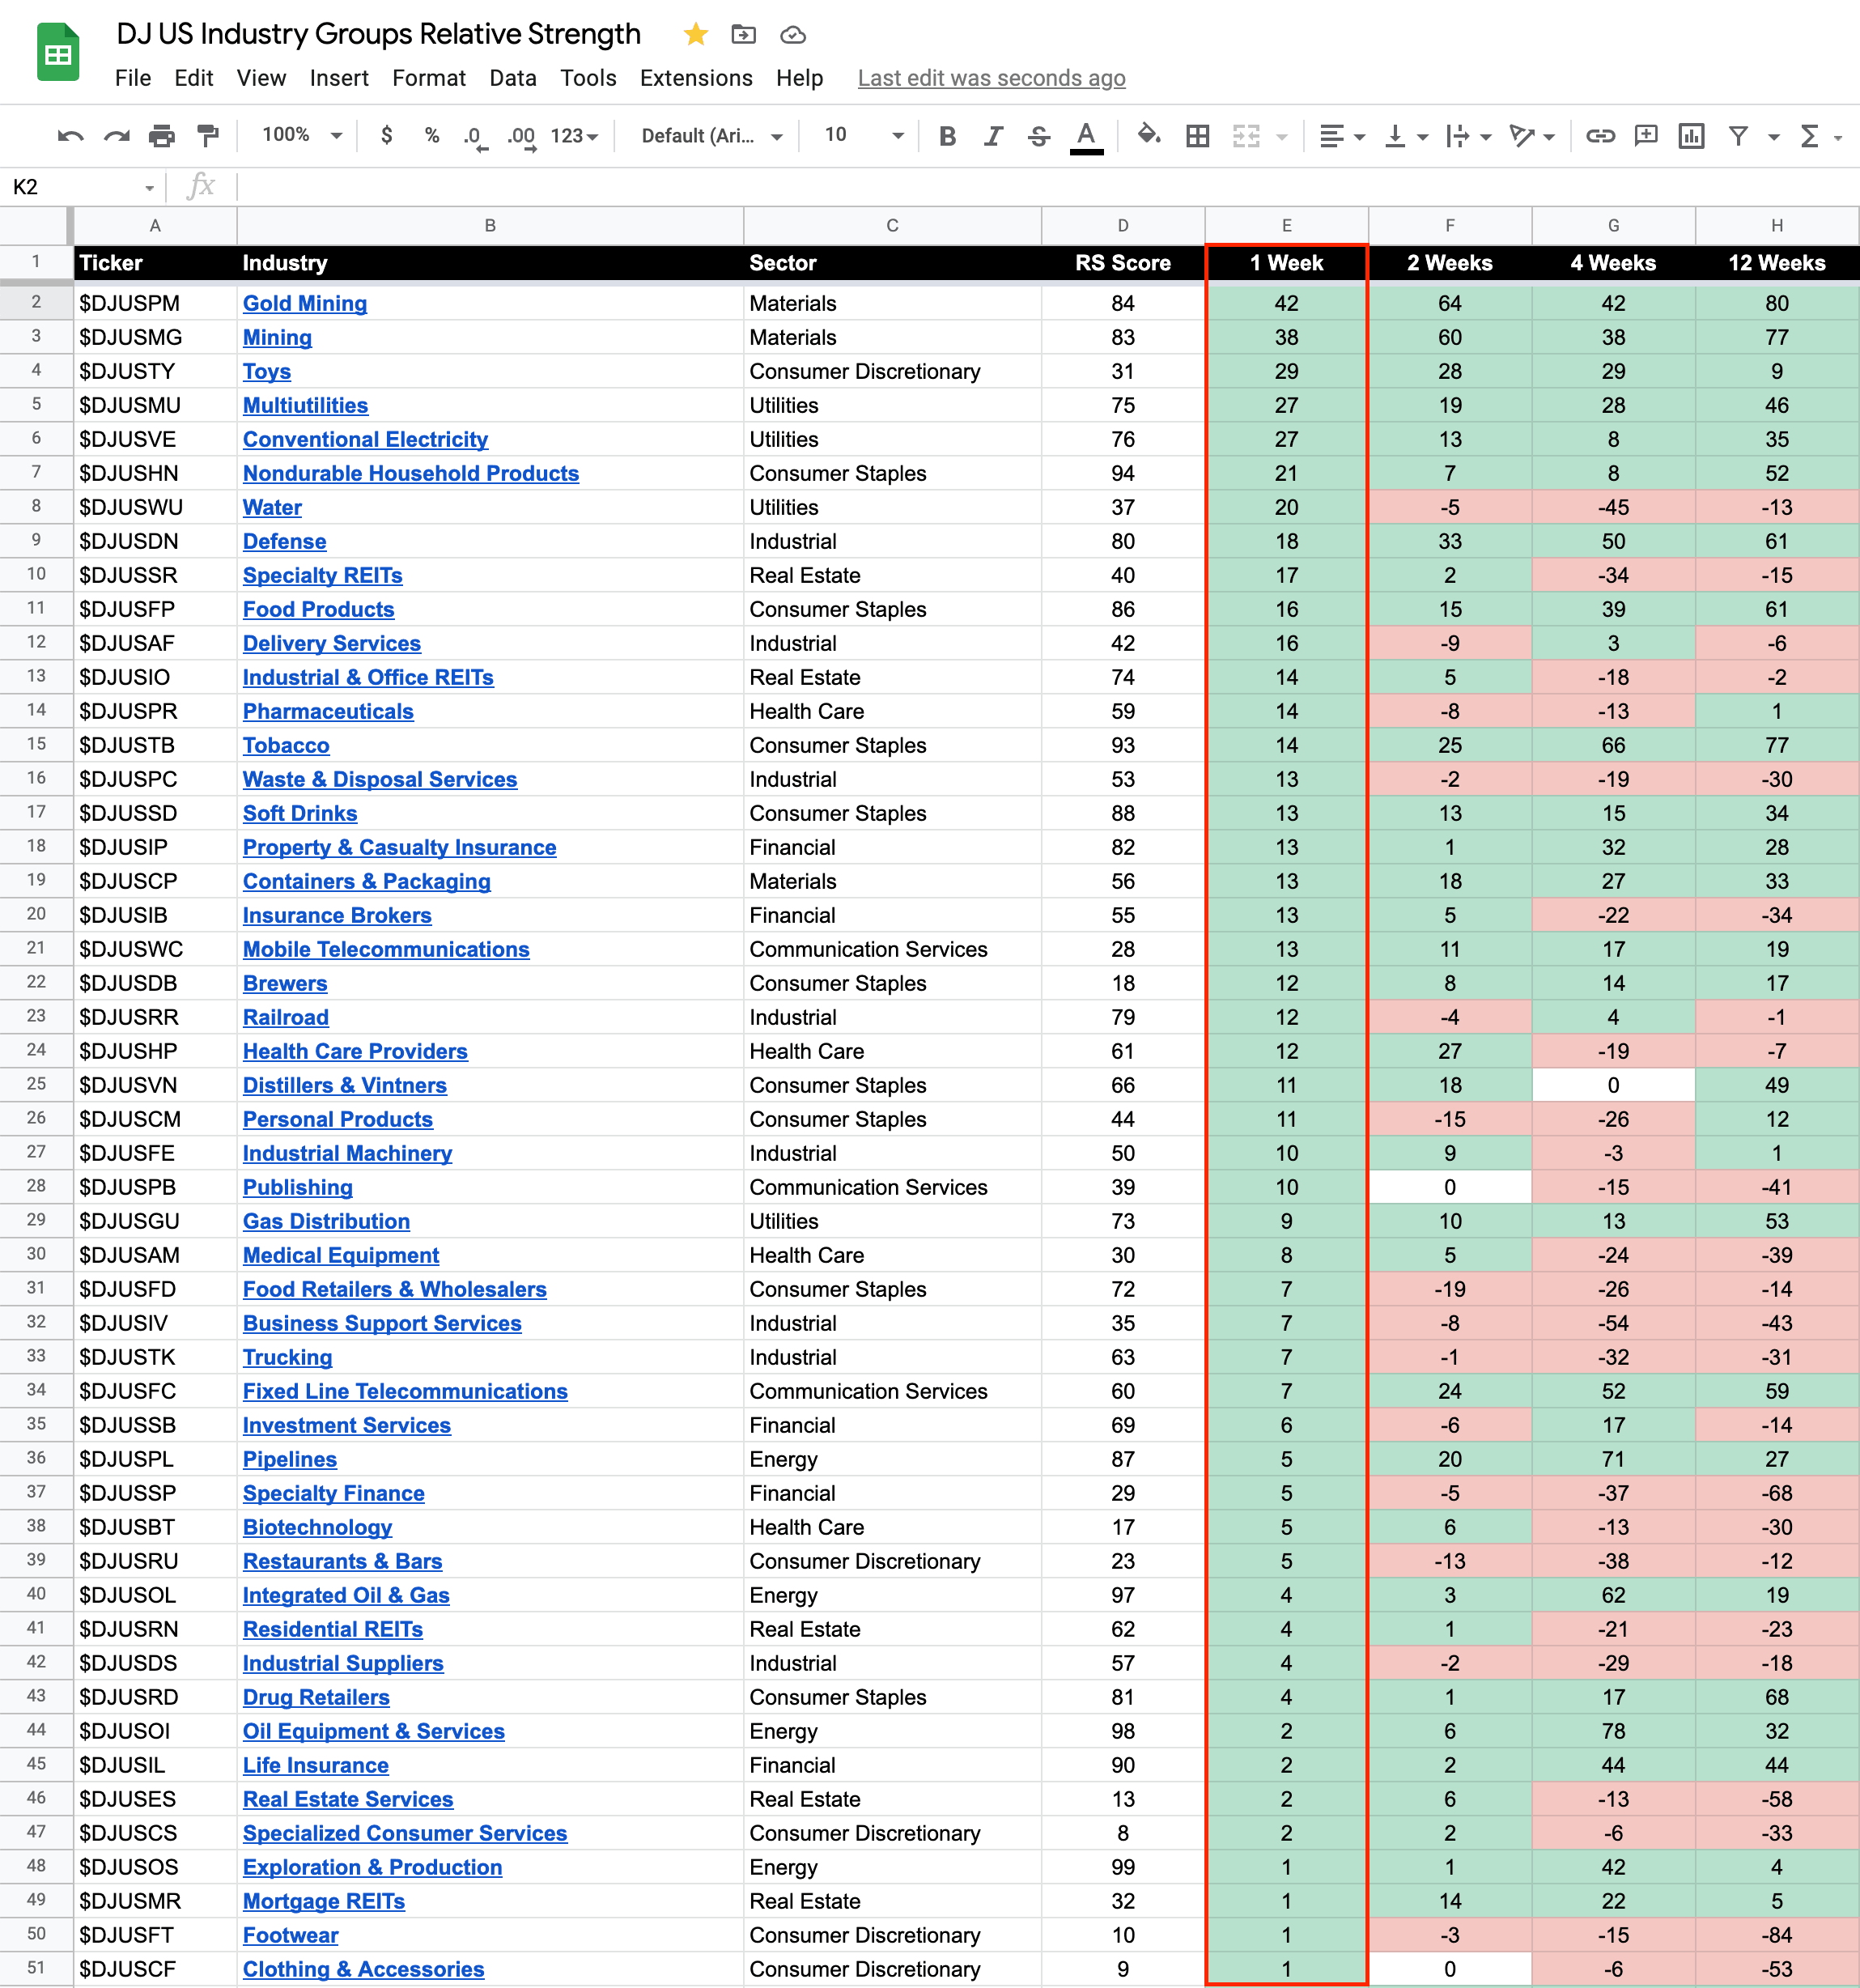Click the Insert chart icon
The width and height of the screenshot is (1860, 1988).
(x=1691, y=136)
